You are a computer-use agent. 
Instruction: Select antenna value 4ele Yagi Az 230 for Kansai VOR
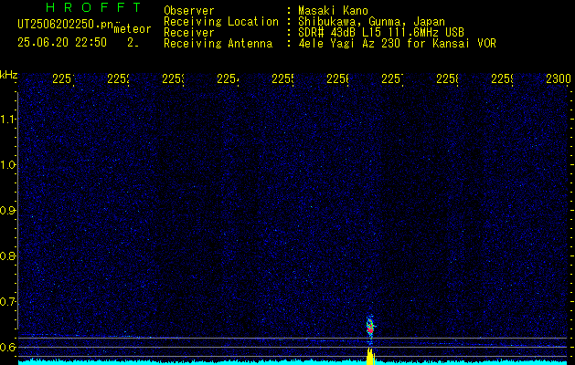tap(397, 44)
